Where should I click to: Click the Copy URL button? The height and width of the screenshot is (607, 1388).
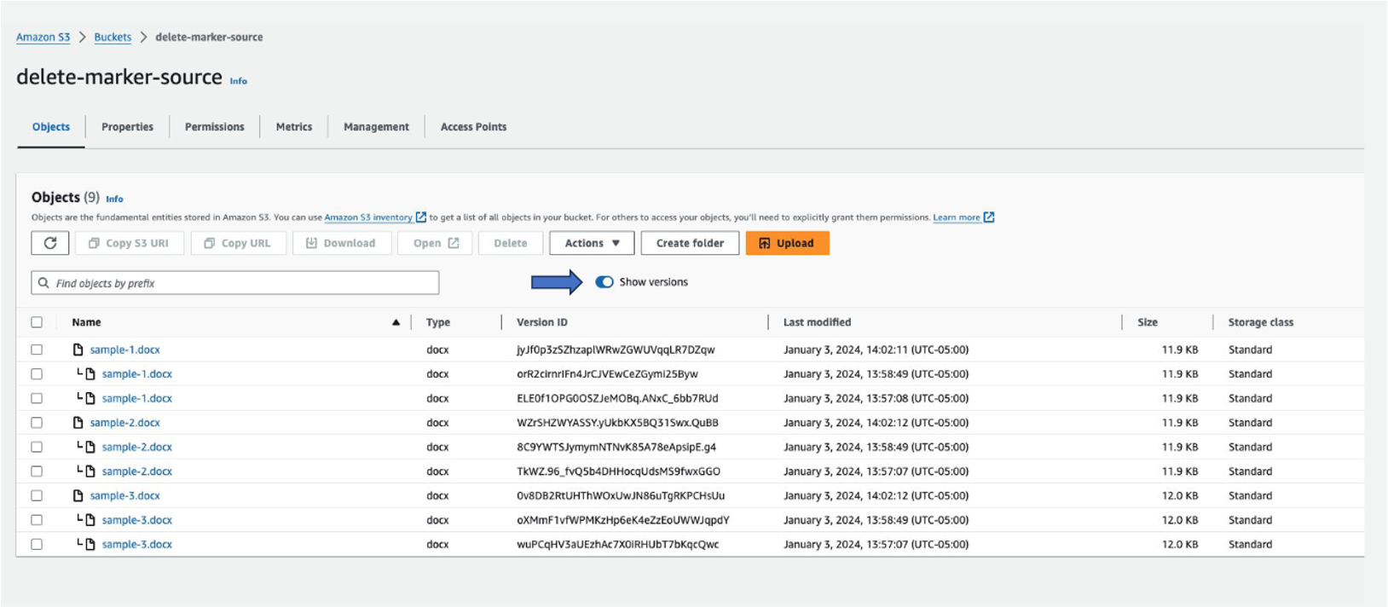[x=238, y=243]
